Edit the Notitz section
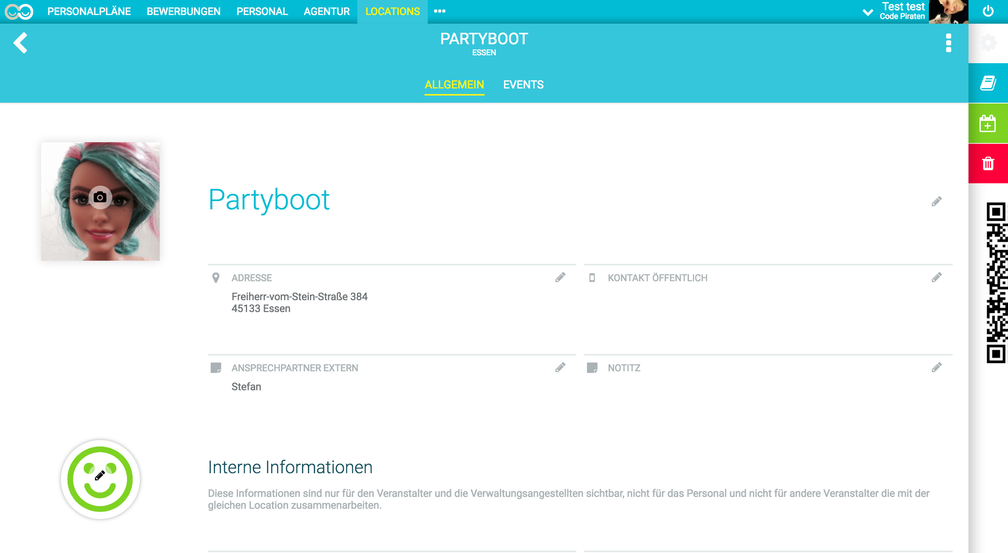Screen dimensions: 1008x553 [x=936, y=367]
